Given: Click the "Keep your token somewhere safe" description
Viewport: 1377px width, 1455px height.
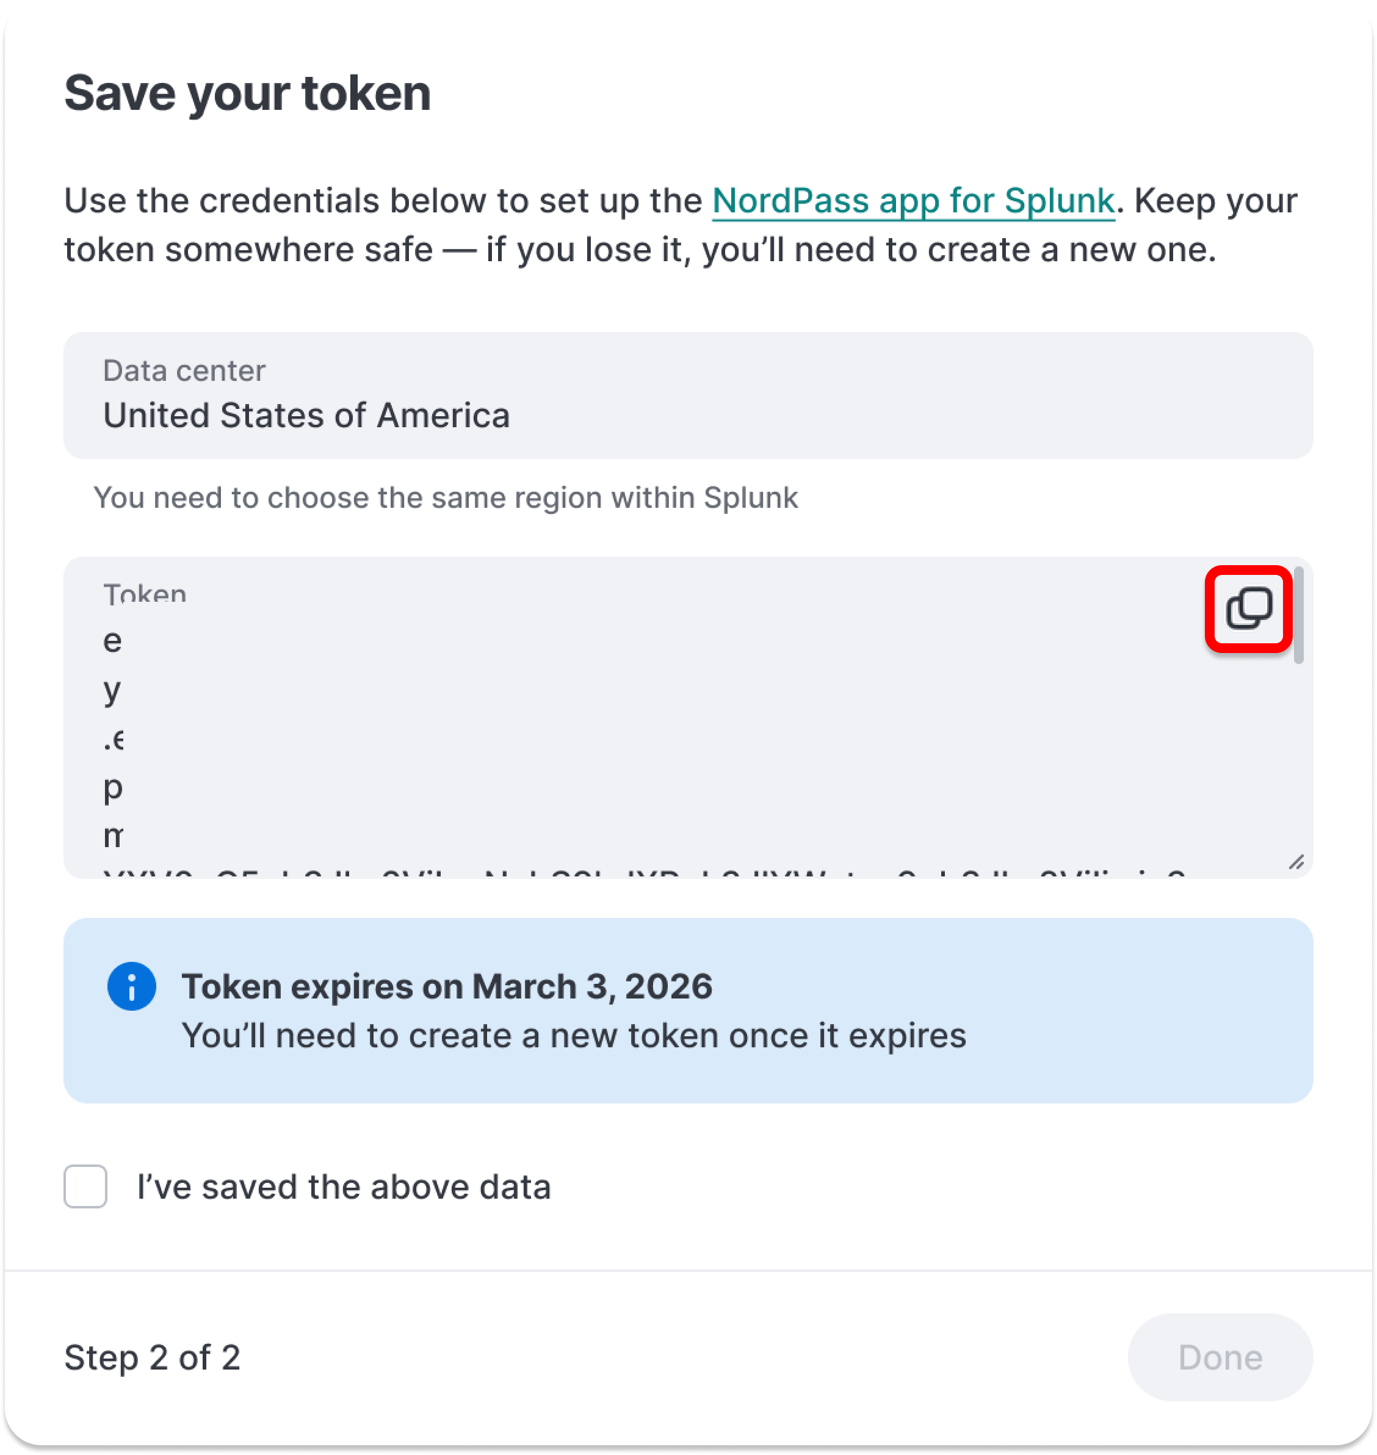Looking at the screenshot, I should point(681,225).
